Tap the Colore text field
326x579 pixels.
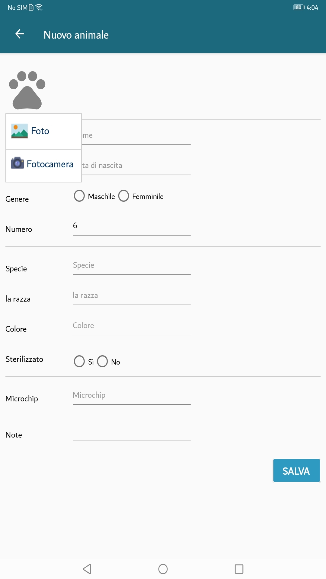tap(132, 326)
